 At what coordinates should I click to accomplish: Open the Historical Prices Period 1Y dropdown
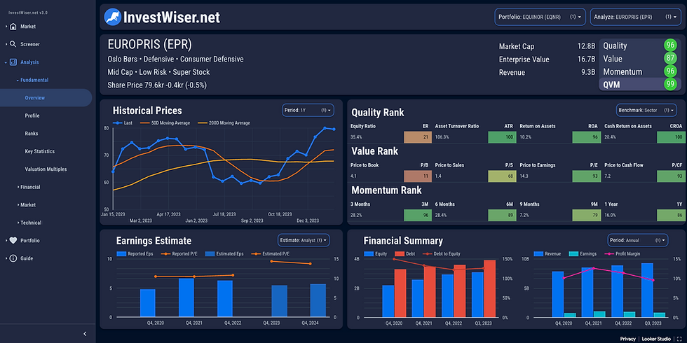(308, 111)
